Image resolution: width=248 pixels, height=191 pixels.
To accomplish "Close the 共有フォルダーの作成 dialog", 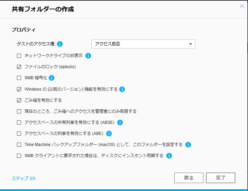I will click(242, 6).
